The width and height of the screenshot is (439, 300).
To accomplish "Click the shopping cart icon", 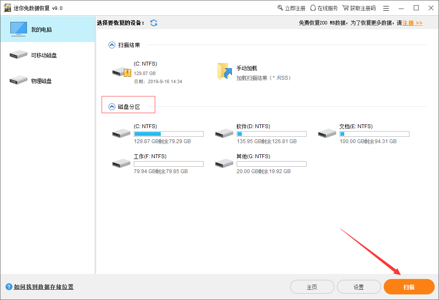I will [346, 8].
